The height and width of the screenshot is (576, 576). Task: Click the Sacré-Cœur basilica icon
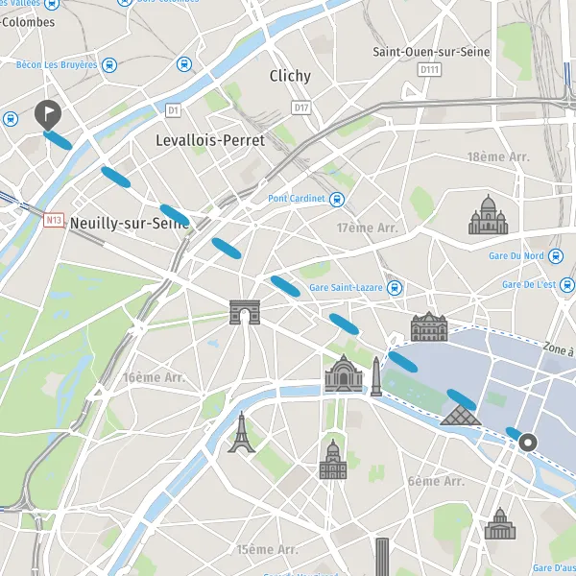point(489,214)
